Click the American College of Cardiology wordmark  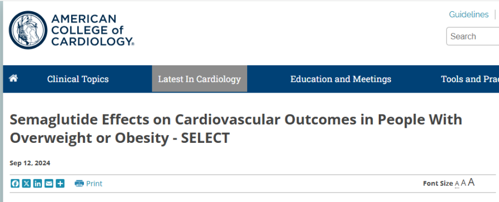(x=93, y=30)
